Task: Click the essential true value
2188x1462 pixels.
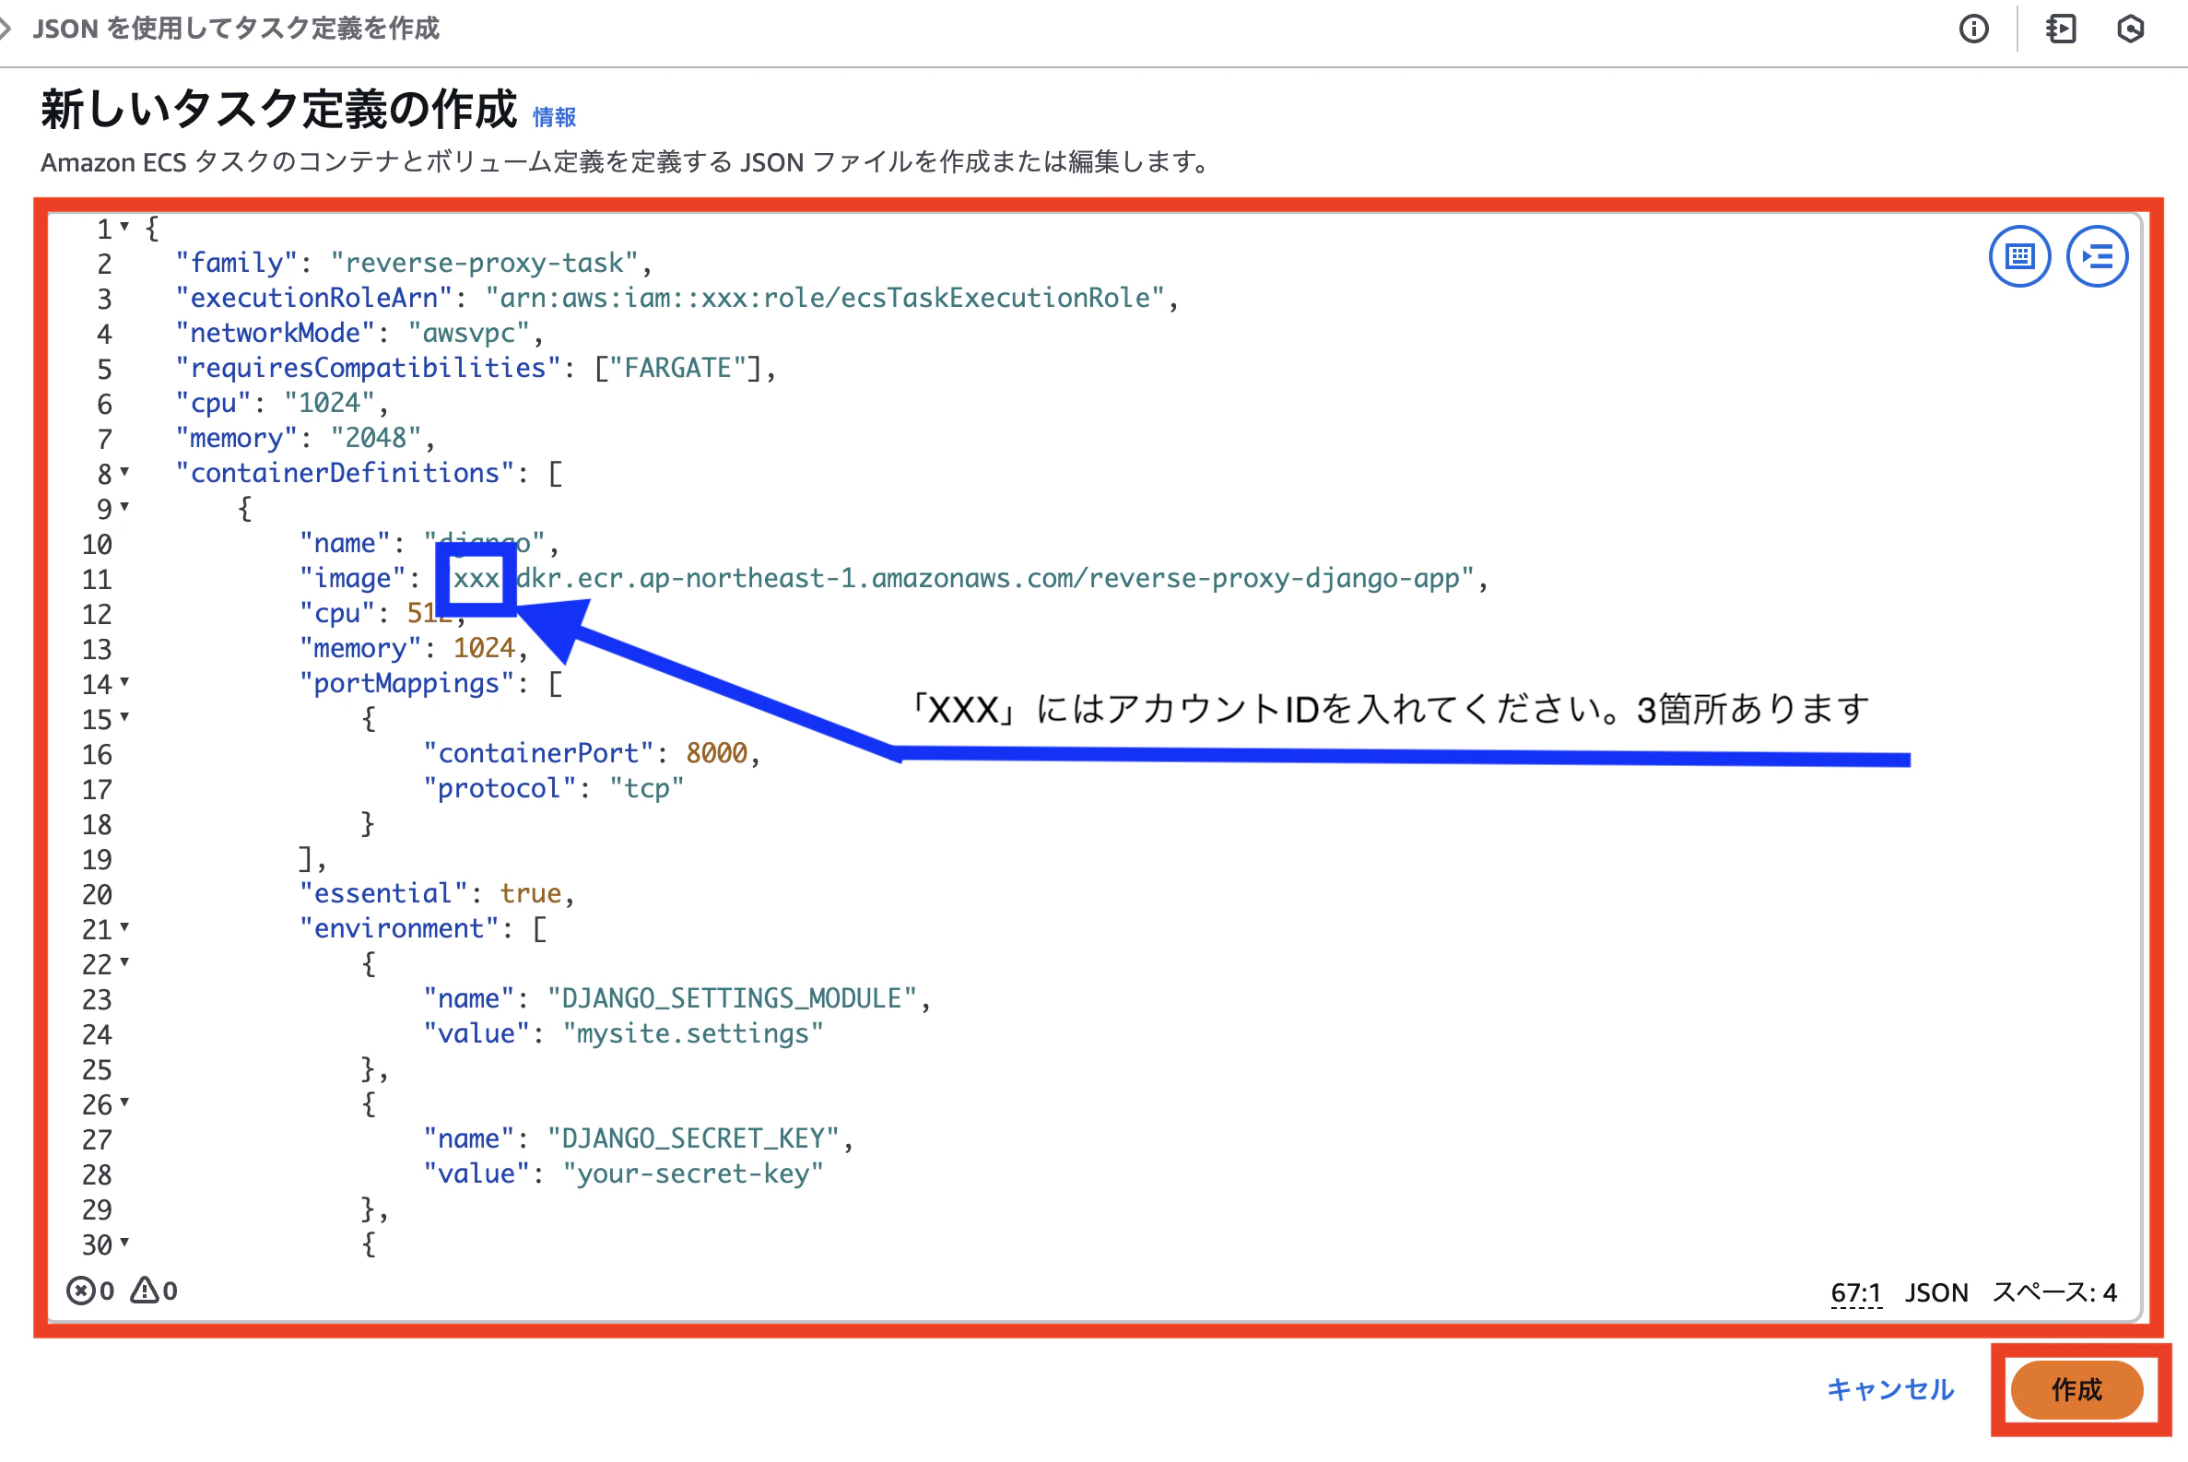Action: click(531, 893)
